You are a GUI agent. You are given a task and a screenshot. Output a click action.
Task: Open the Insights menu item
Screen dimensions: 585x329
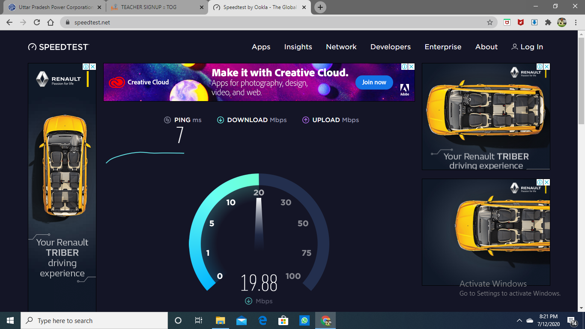(298, 47)
